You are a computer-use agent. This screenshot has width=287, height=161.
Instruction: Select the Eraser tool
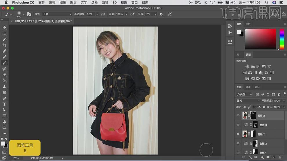coord(4,75)
